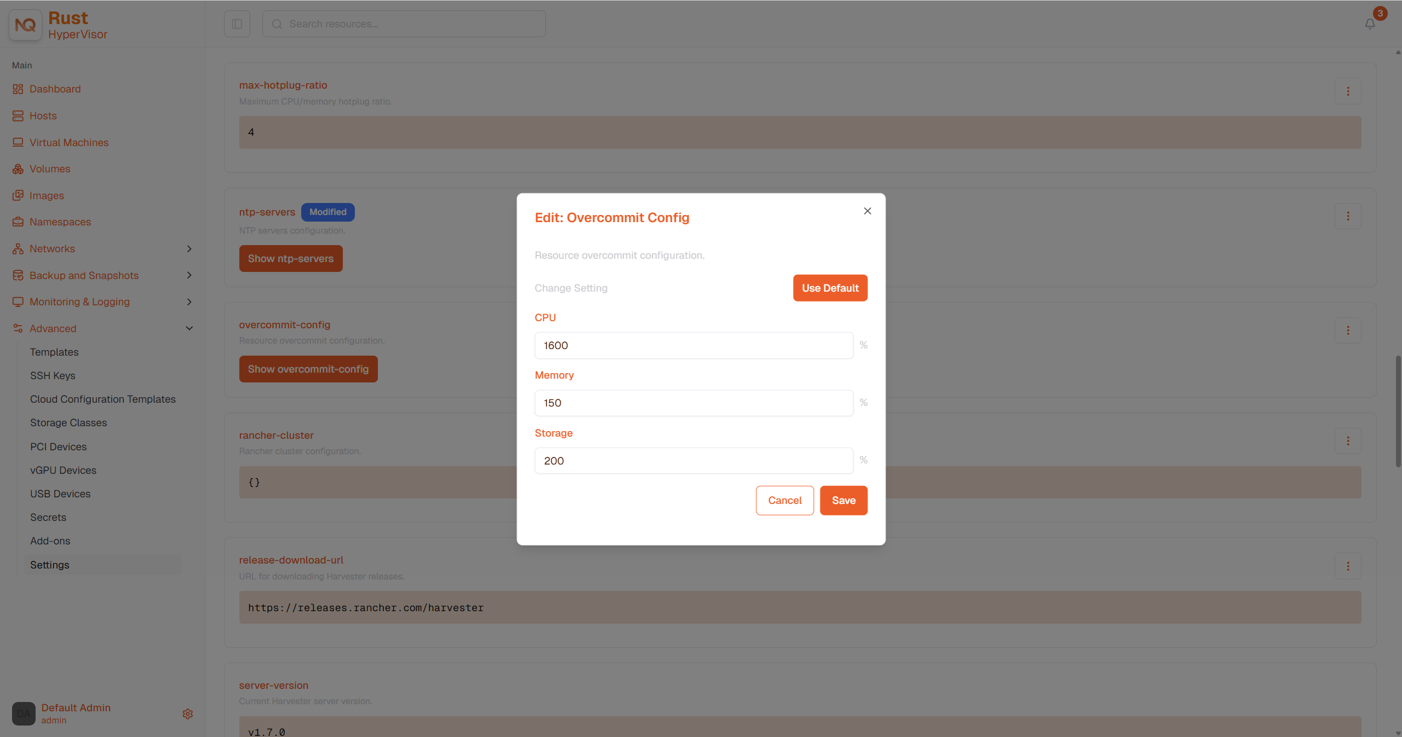Click the admin settings gear icon
Screen dimensions: 1402x737
188,713
